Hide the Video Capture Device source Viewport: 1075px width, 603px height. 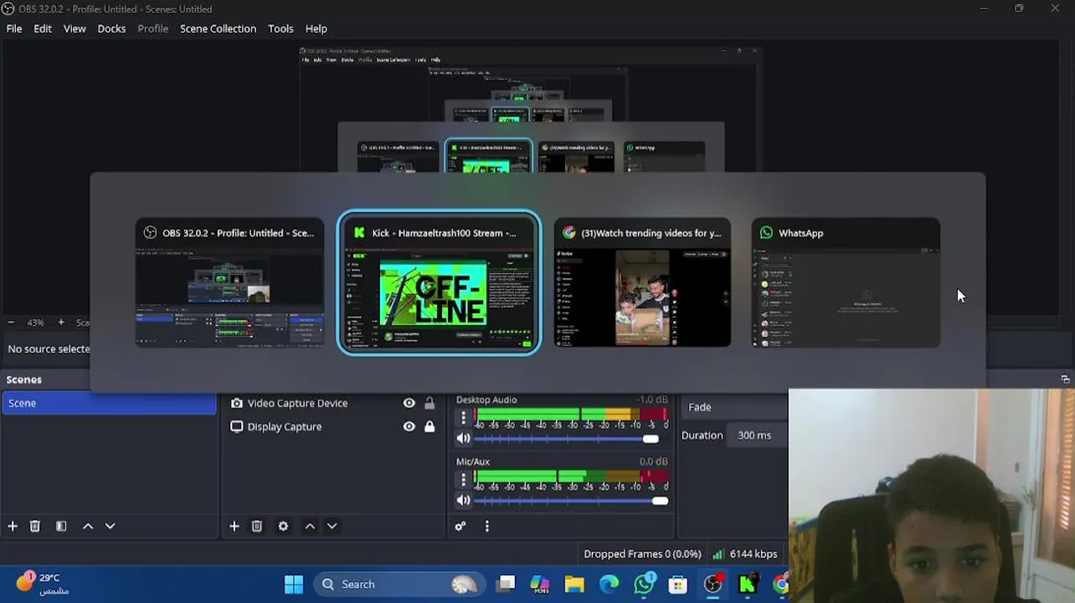(409, 404)
